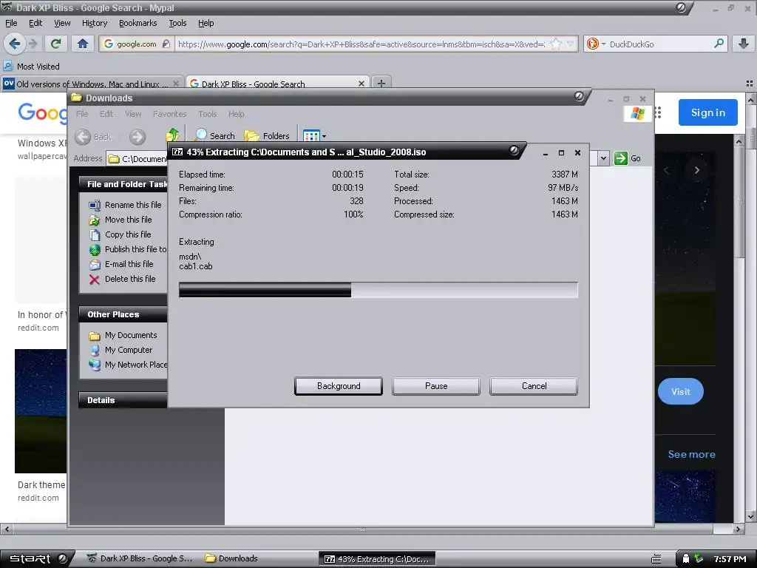Click See more link
The height and width of the screenshot is (568, 757).
click(x=691, y=454)
